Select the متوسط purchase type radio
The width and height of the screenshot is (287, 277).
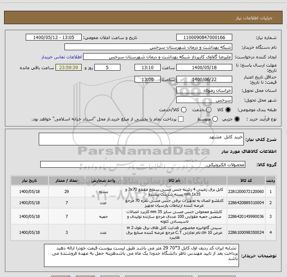tap(215, 119)
